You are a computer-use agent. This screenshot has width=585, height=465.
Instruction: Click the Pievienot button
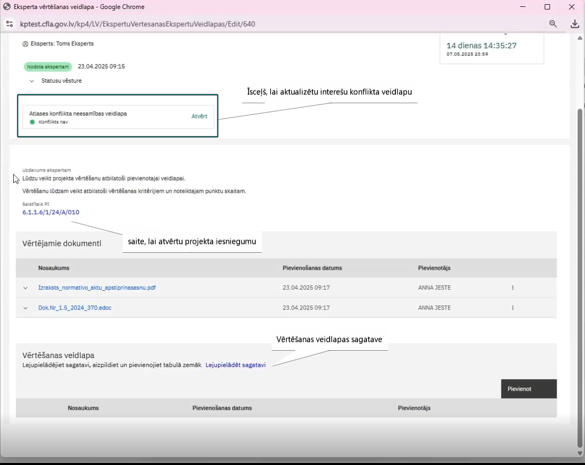529,389
